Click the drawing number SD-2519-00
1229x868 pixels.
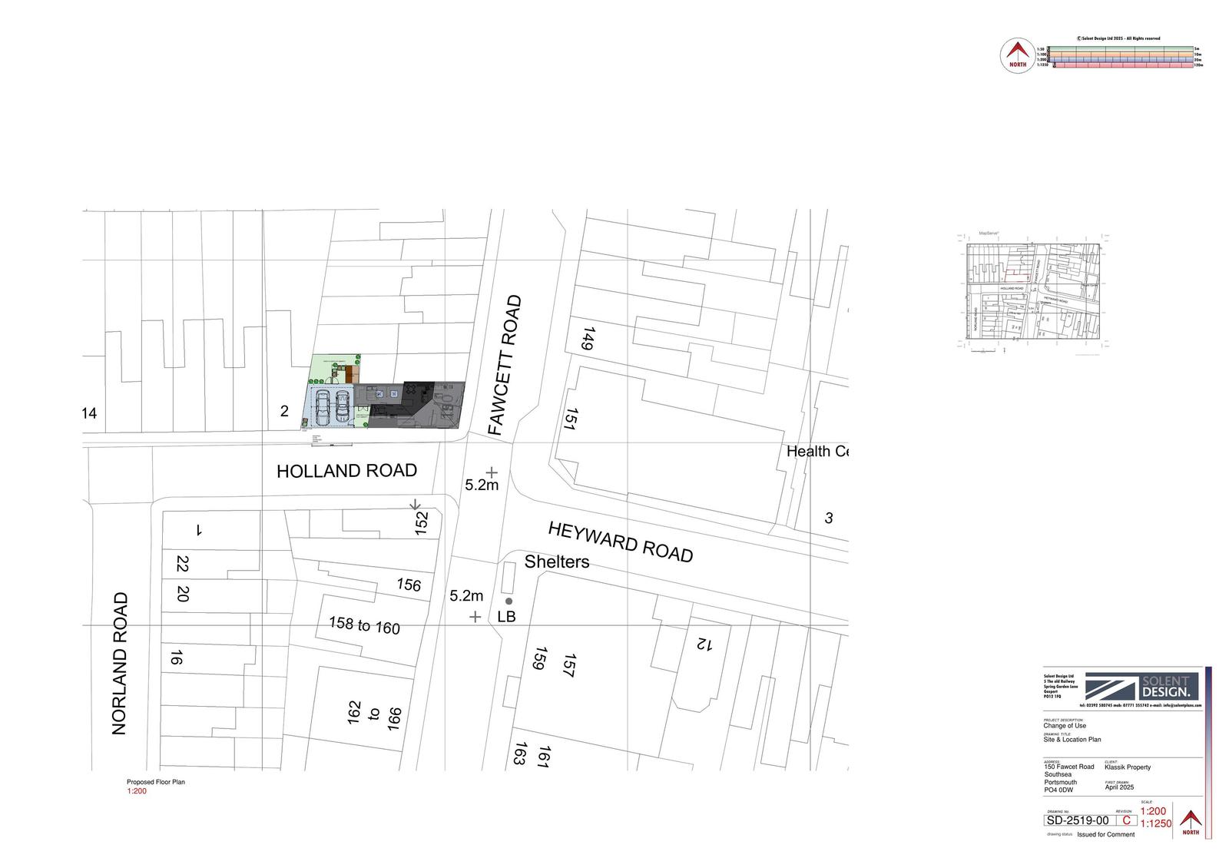[1078, 820]
